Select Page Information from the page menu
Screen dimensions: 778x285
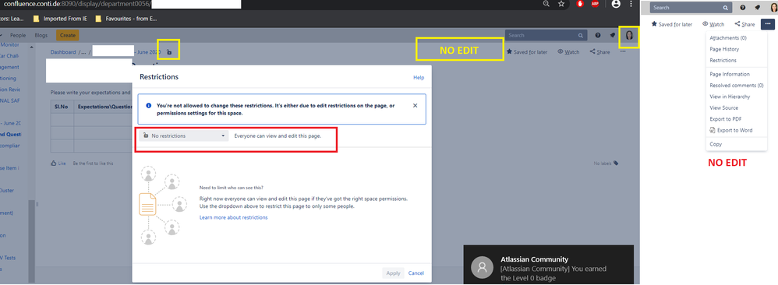[730, 74]
